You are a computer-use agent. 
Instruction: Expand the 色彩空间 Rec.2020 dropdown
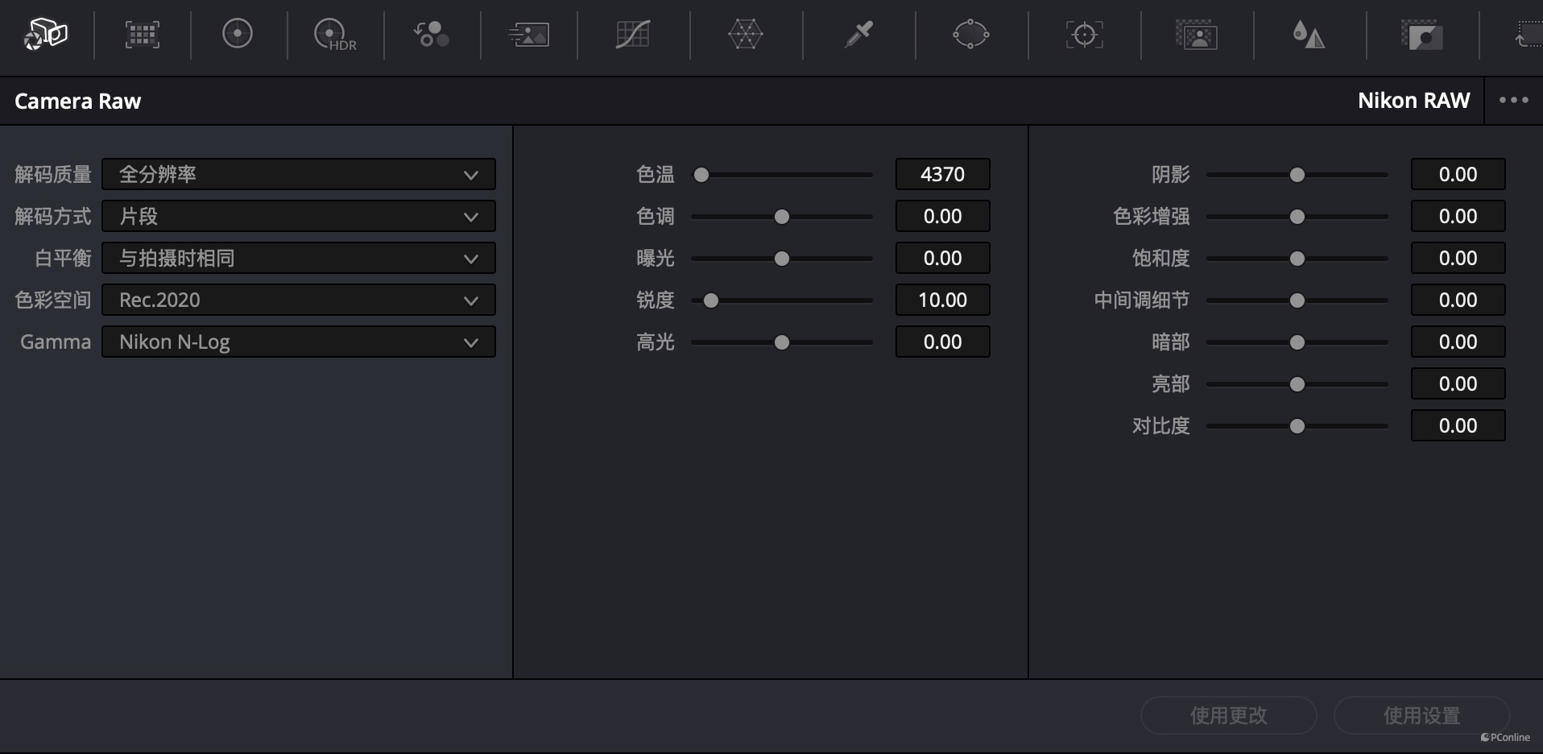(298, 300)
